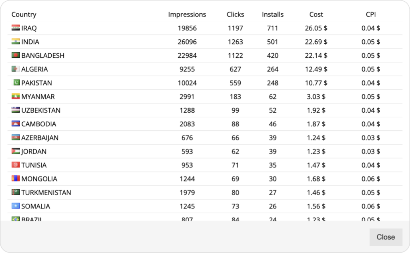Image resolution: width=410 pixels, height=253 pixels.
Task: Select the Bangladesh flag icon
Action: pos(16,55)
